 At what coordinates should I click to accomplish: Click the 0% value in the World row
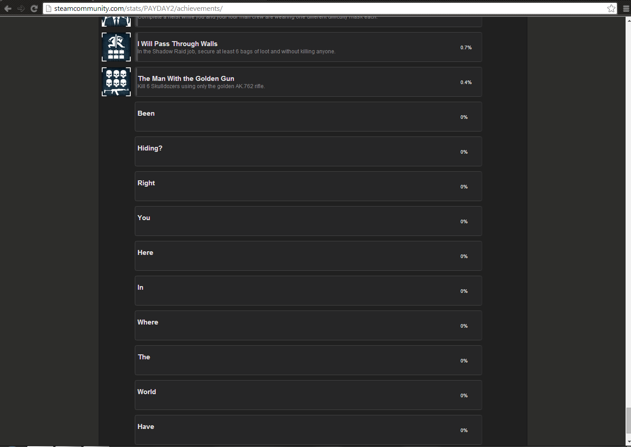464,395
